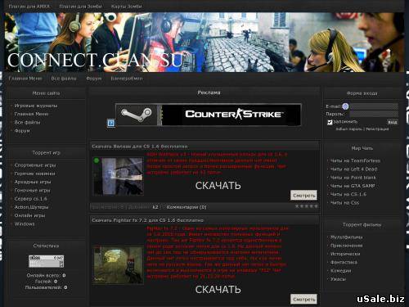Screen dimensions: 409x307
Task: Focus the password input field
Action: coord(374,114)
